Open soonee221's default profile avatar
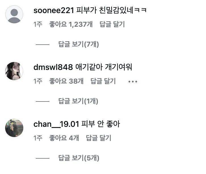 click(14, 14)
